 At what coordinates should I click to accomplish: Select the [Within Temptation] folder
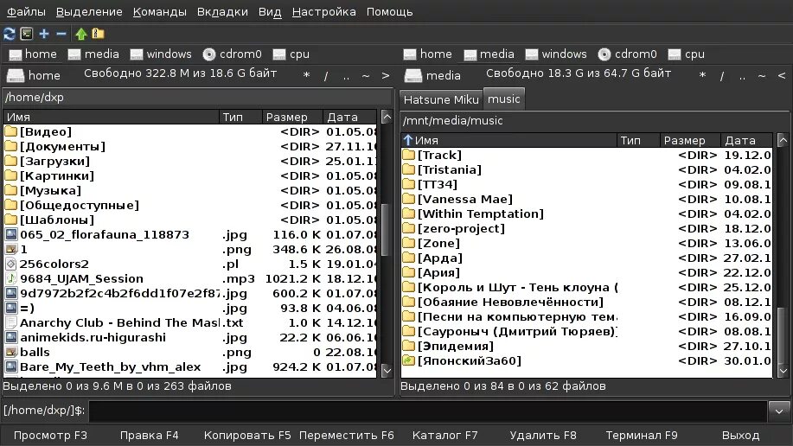tap(586, 213)
